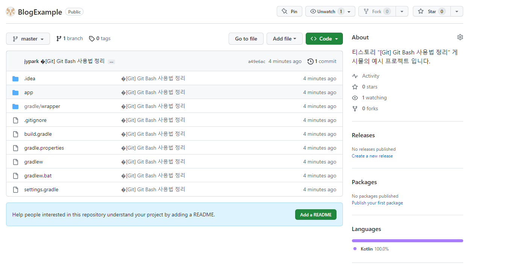This screenshot has width=520, height=264.
Task: Click the gradle/wrapper folder icon
Action: tap(15, 106)
